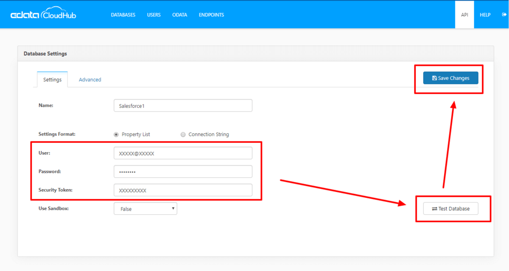This screenshot has width=509, height=271.
Task: Click the Security Token input field
Action: click(x=183, y=190)
